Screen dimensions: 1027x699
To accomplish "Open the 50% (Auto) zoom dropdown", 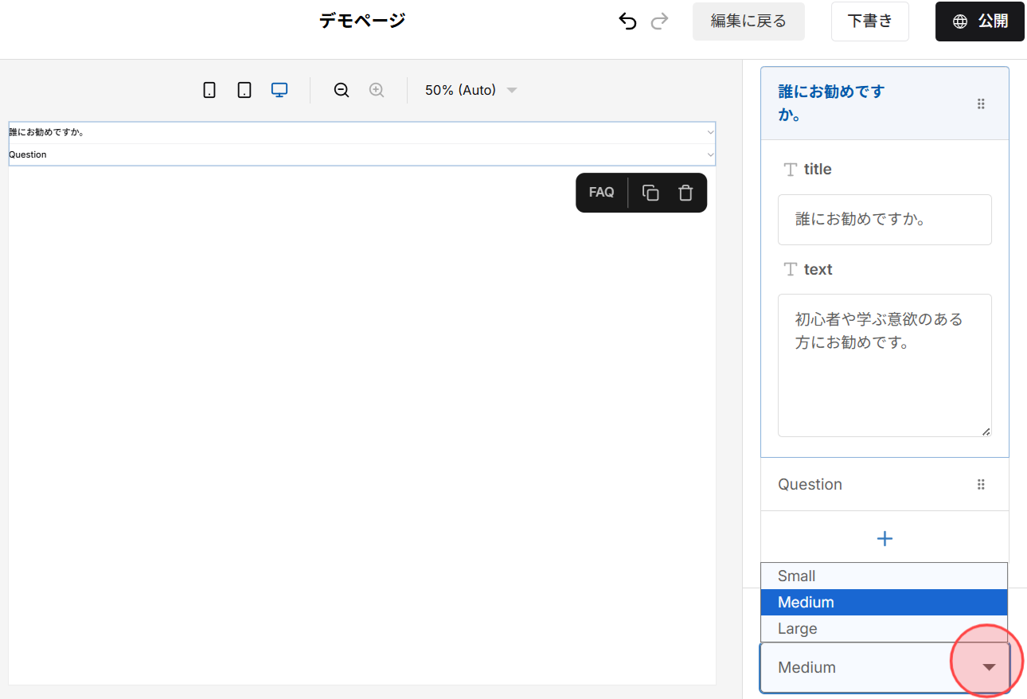I will click(470, 90).
